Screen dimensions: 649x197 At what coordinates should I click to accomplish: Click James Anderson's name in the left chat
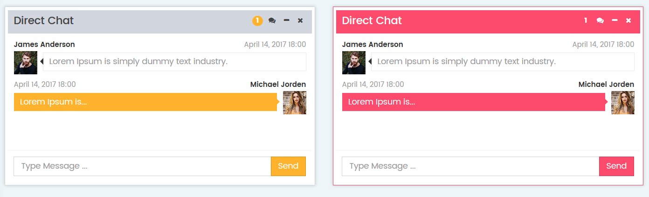(44, 45)
